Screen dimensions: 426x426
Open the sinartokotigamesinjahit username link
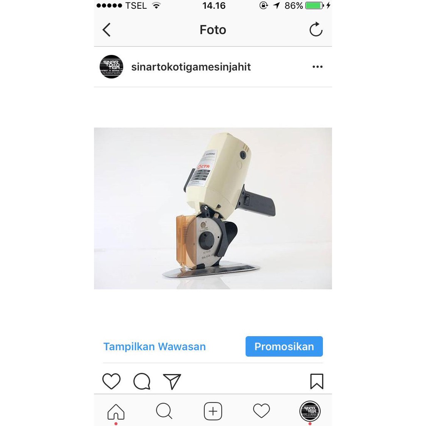point(191,67)
